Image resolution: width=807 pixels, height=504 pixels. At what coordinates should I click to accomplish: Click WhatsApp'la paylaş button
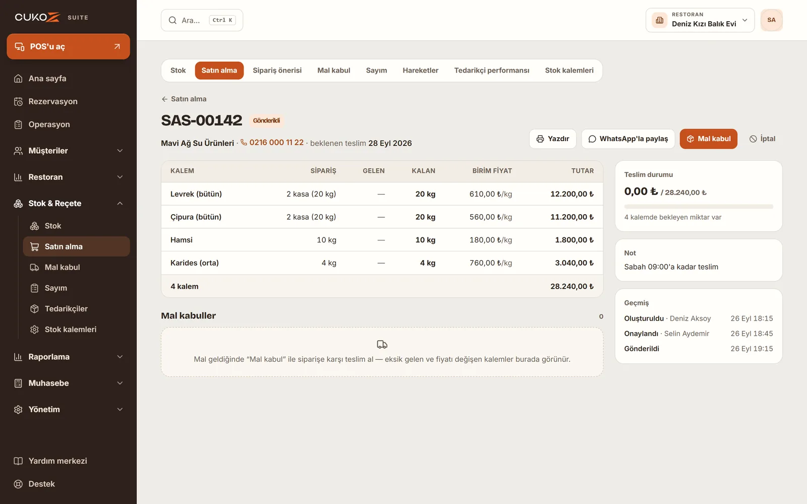pyautogui.click(x=628, y=139)
